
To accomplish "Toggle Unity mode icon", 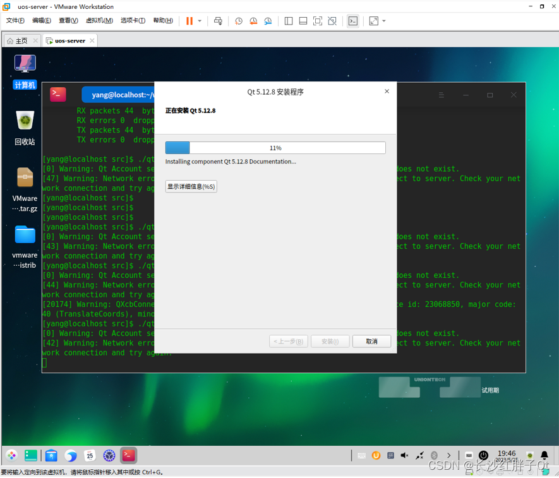I will (x=332, y=21).
